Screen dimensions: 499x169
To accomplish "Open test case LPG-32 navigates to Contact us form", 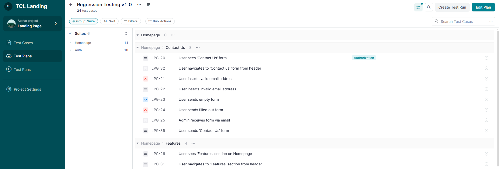I will click(x=220, y=68).
